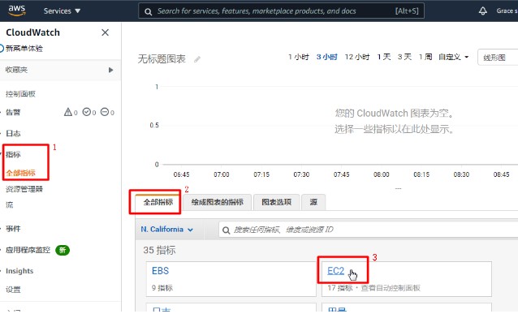Viewport: 518px width, 314px height.
Task: Open the notifications bell
Action: (482, 11)
